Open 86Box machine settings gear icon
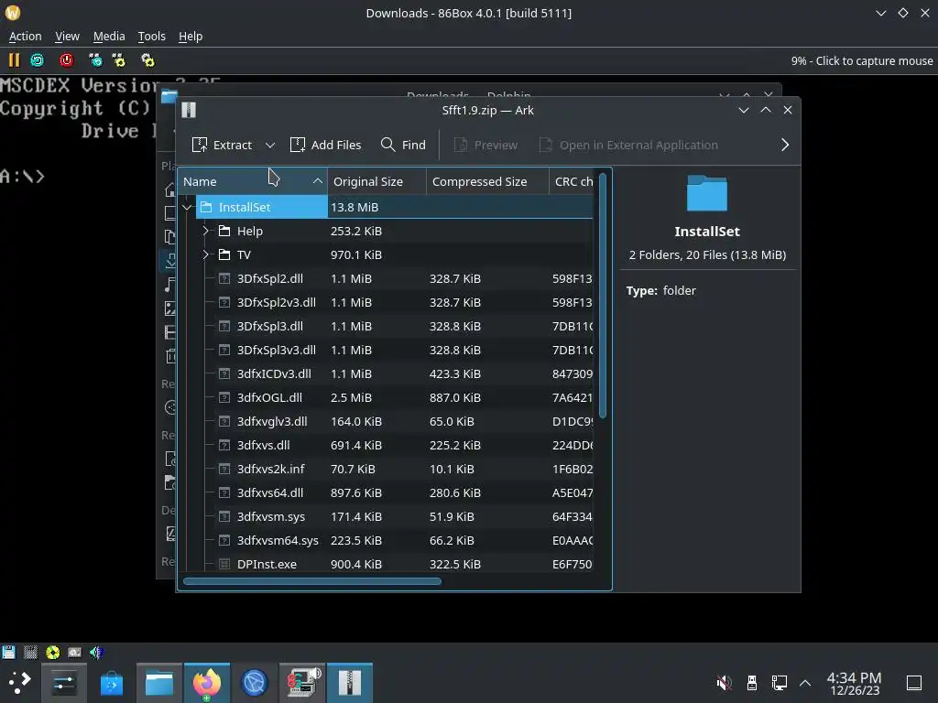Viewport: 938px width, 703px height. click(147, 60)
